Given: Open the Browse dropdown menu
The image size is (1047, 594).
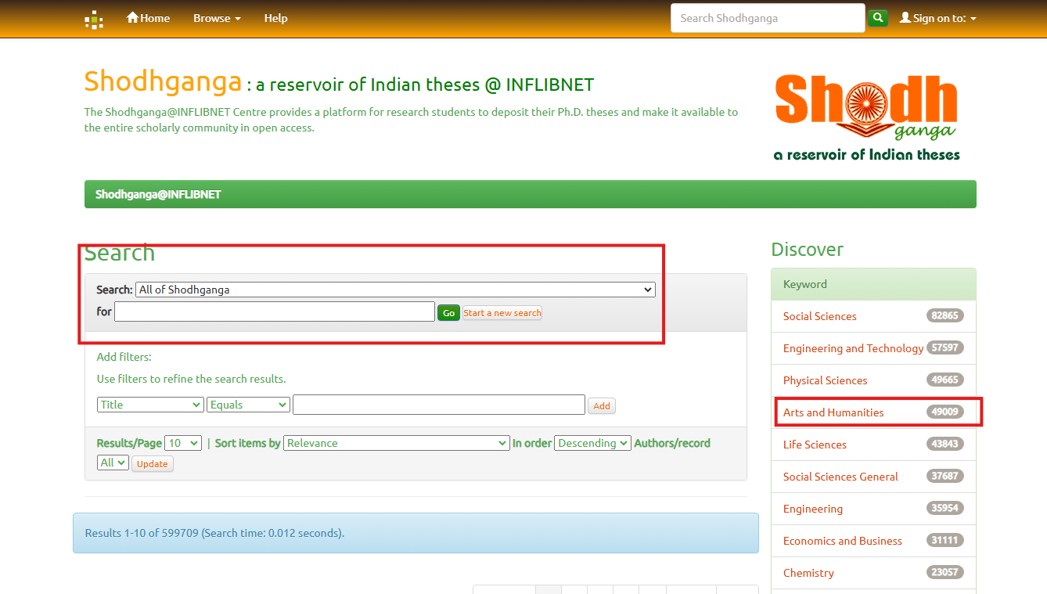Looking at the screenshot, I should tap(217, 18).
